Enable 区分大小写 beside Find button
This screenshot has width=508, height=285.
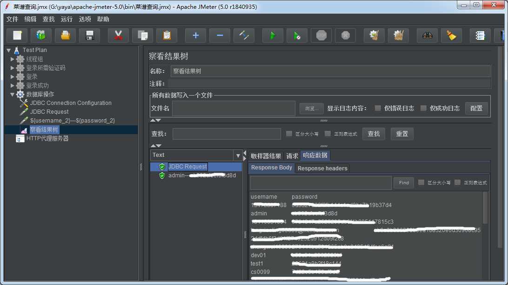421,182
